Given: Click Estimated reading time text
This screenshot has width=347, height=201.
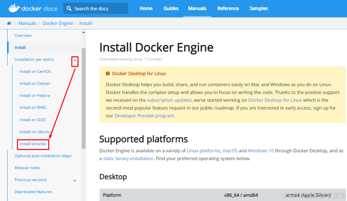Looking at the screenshot, I should click(130, 59).
